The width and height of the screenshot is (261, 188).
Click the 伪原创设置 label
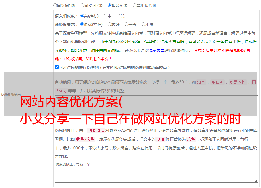[x=11, y=94]
